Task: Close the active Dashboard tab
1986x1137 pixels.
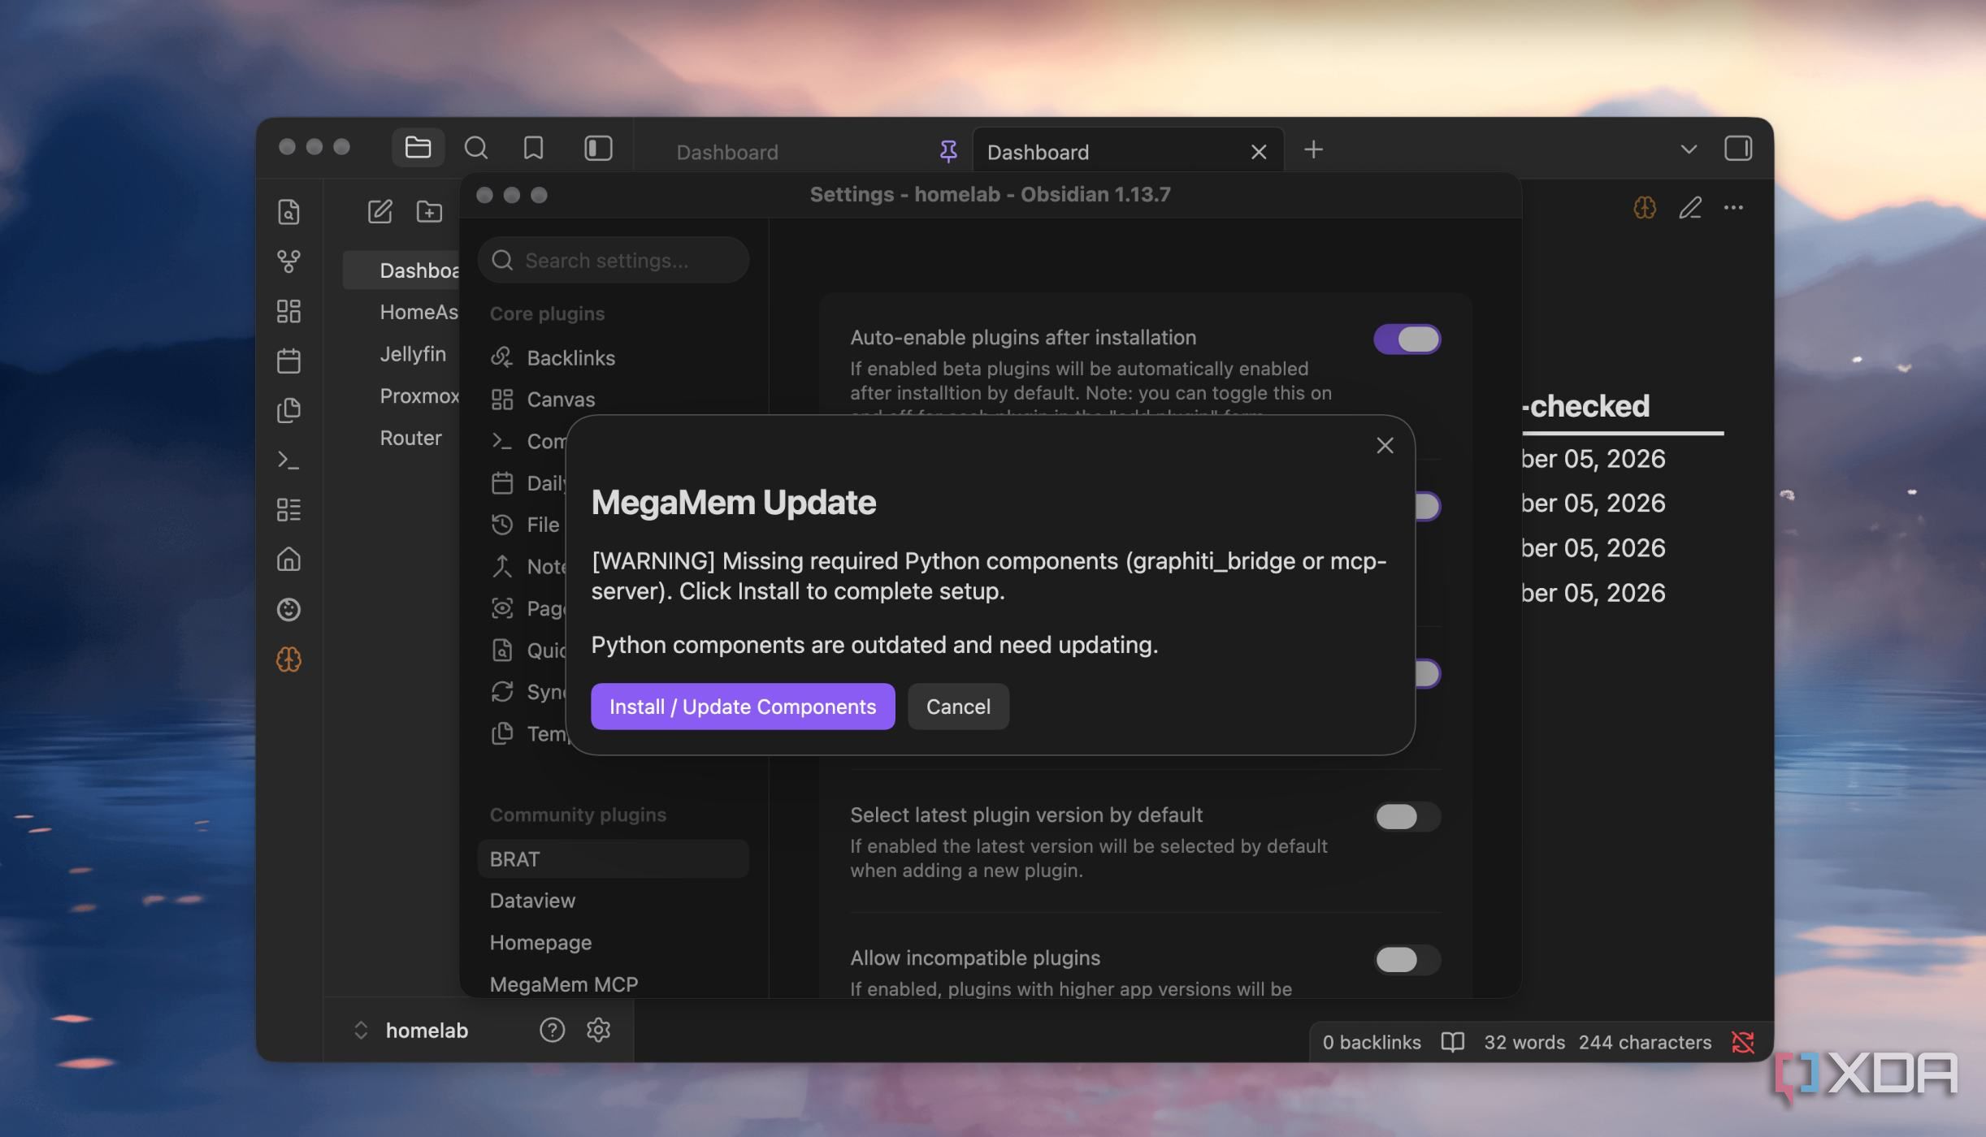Action: click(x=1259, y=152)
